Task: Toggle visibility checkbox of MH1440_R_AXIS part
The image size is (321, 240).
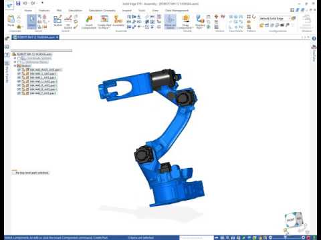Action: tap(19, 85)
